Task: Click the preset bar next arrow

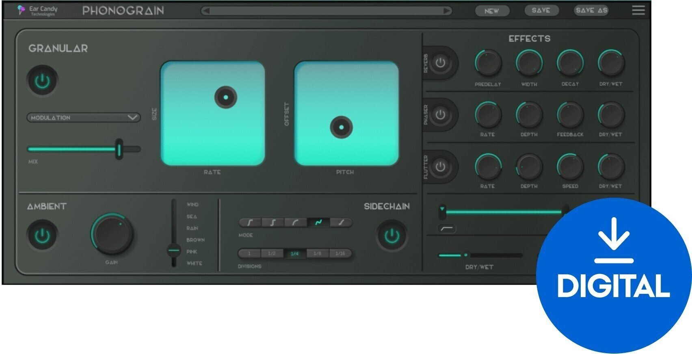Action: (447, 11)
